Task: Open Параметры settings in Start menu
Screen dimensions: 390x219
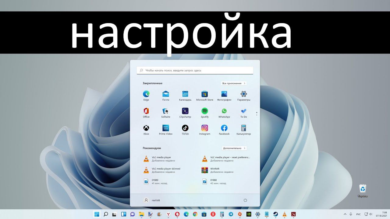Action: click(244, 96)
